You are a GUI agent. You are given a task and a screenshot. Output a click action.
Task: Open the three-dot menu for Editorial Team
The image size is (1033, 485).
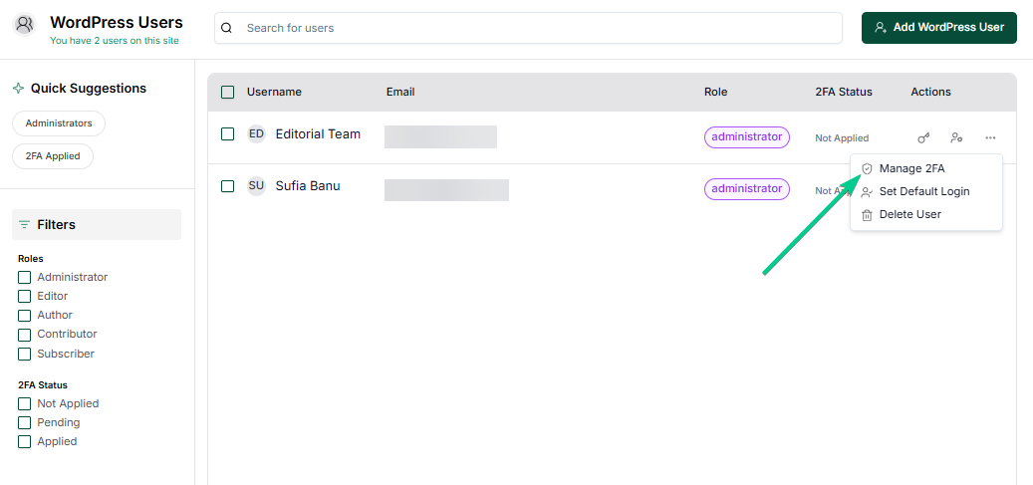tap(990, 137)
